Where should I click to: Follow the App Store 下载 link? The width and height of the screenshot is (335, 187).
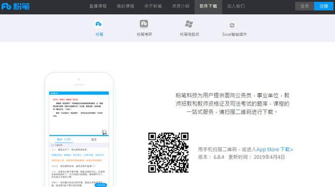(x=274, y=150)
